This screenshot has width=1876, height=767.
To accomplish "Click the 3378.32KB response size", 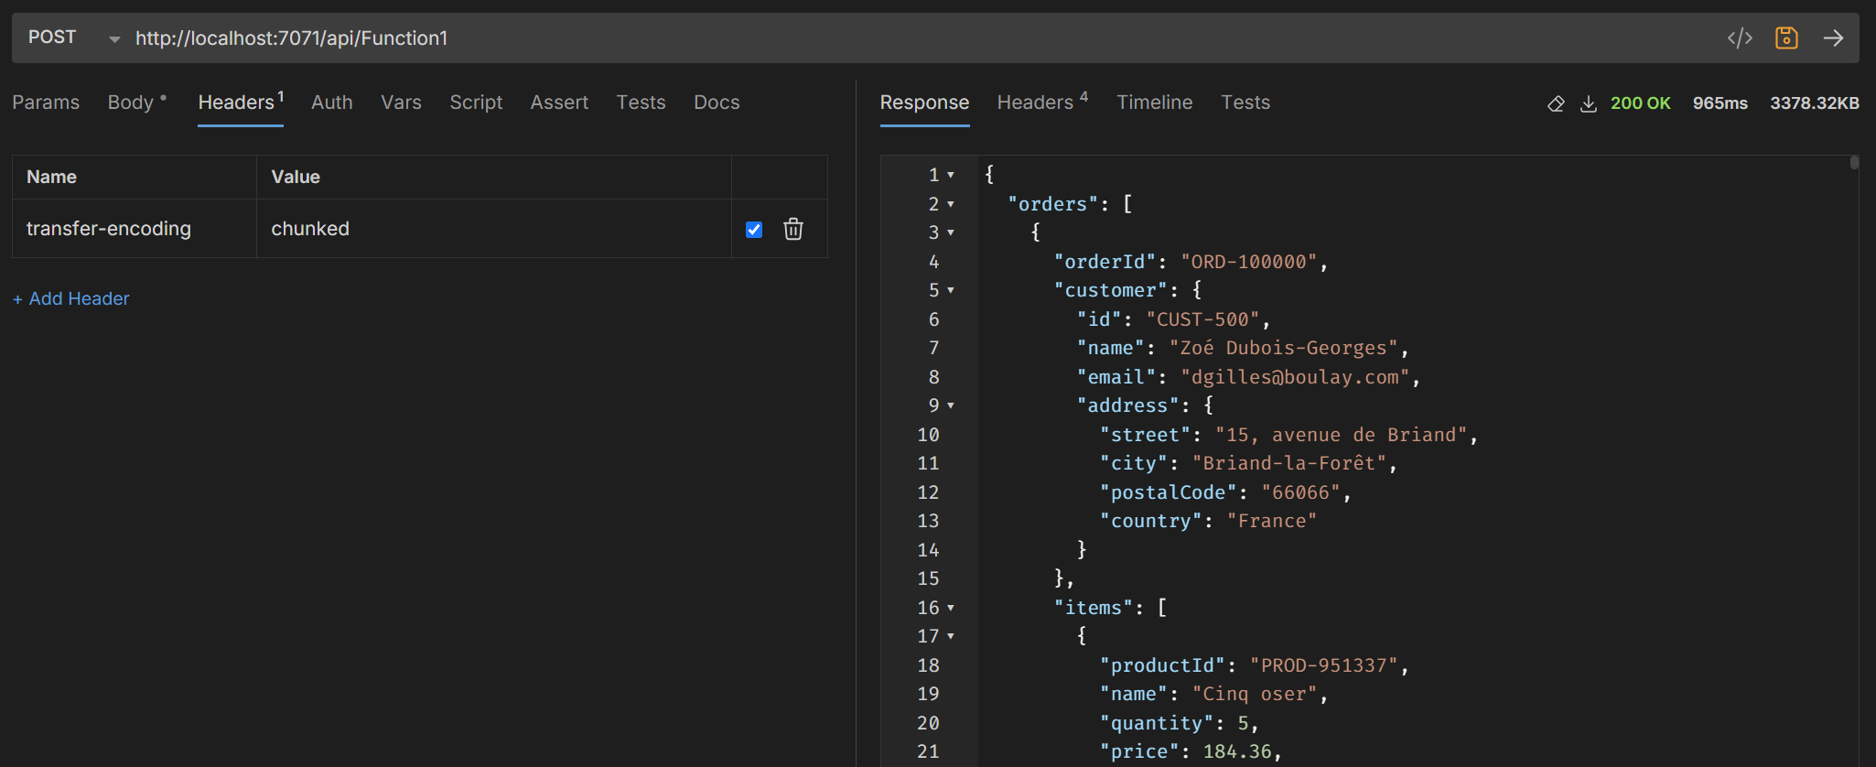I will [1814, 103].
